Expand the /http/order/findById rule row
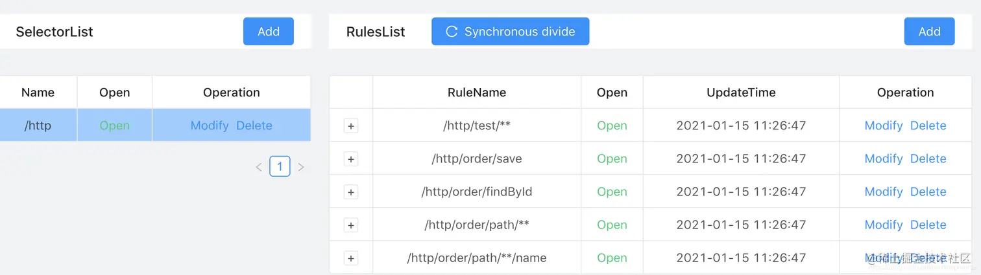 pyautogui.click(x=351, y=192)
